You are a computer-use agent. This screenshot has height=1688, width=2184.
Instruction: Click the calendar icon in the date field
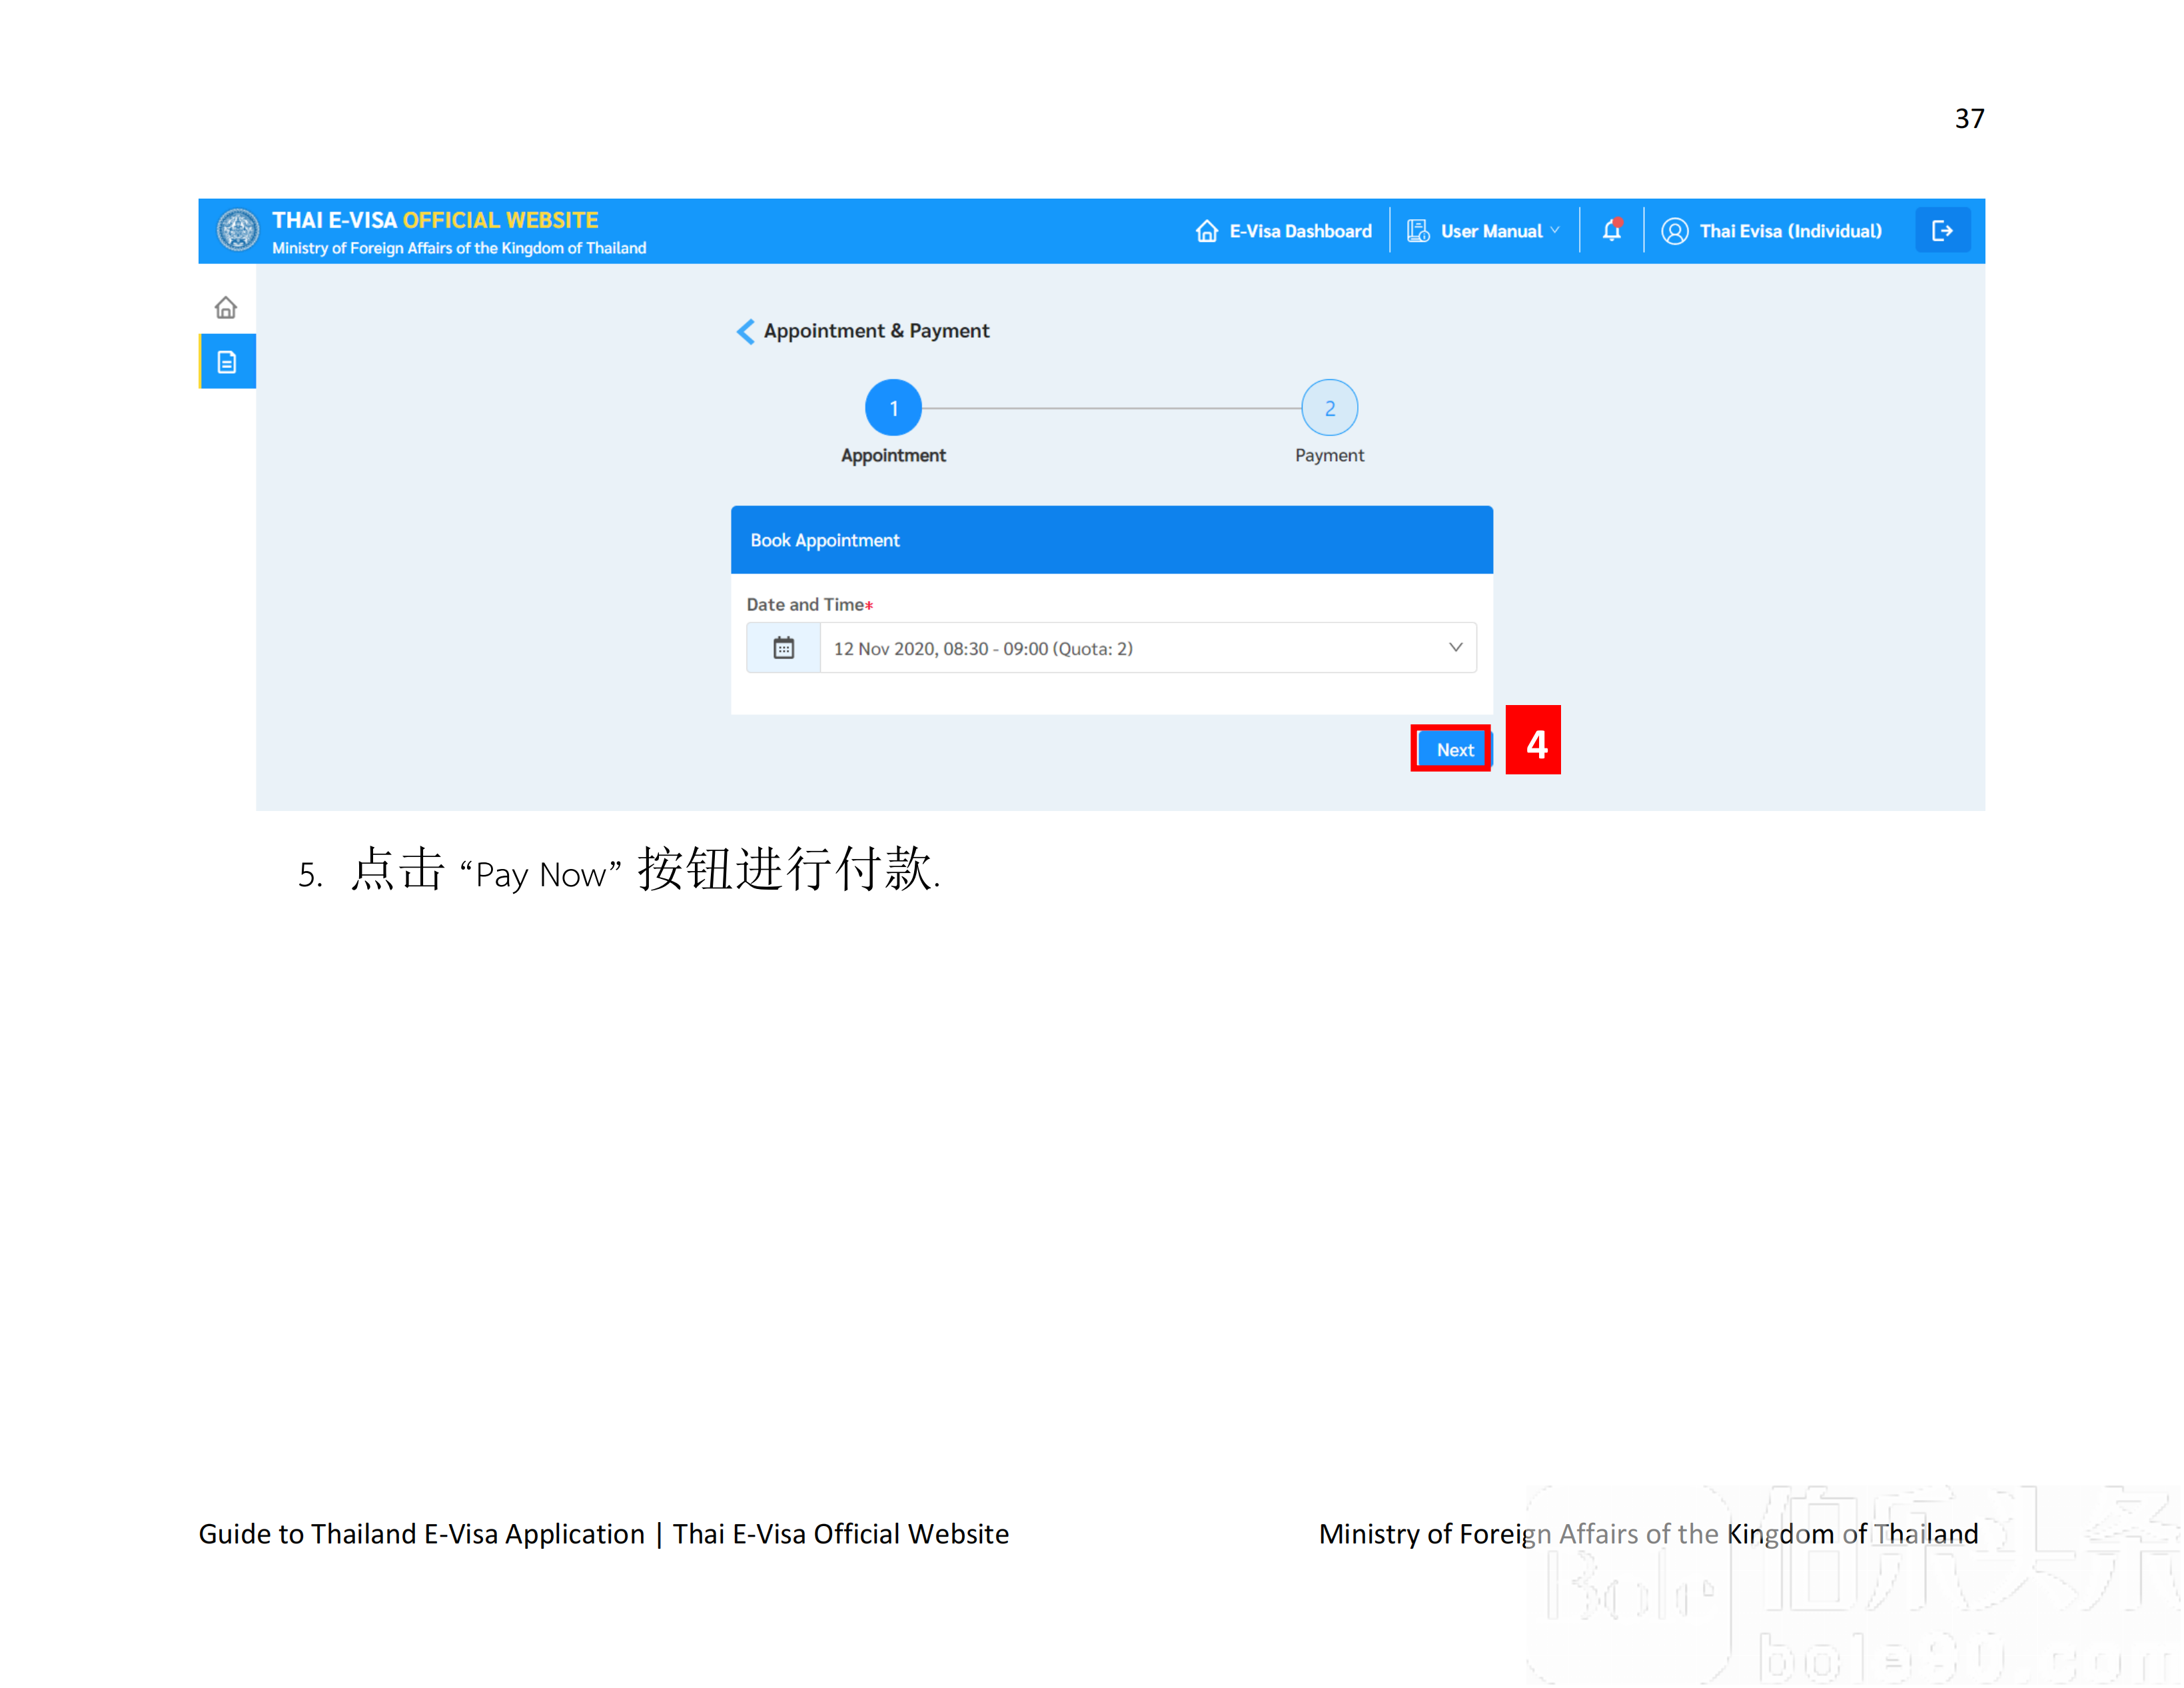click(784, 647)
